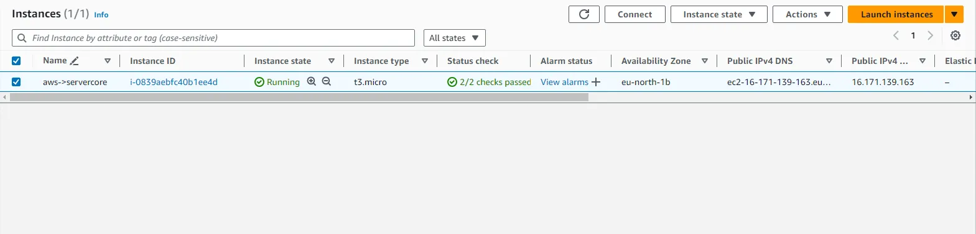The image size is (976, 234).
Task: Go to previous page arrow
Action: 896,35
